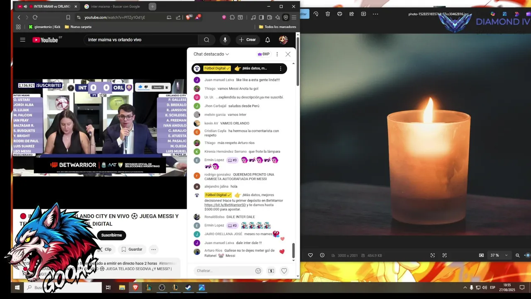Open the Super Chat dollar icon

271,271
